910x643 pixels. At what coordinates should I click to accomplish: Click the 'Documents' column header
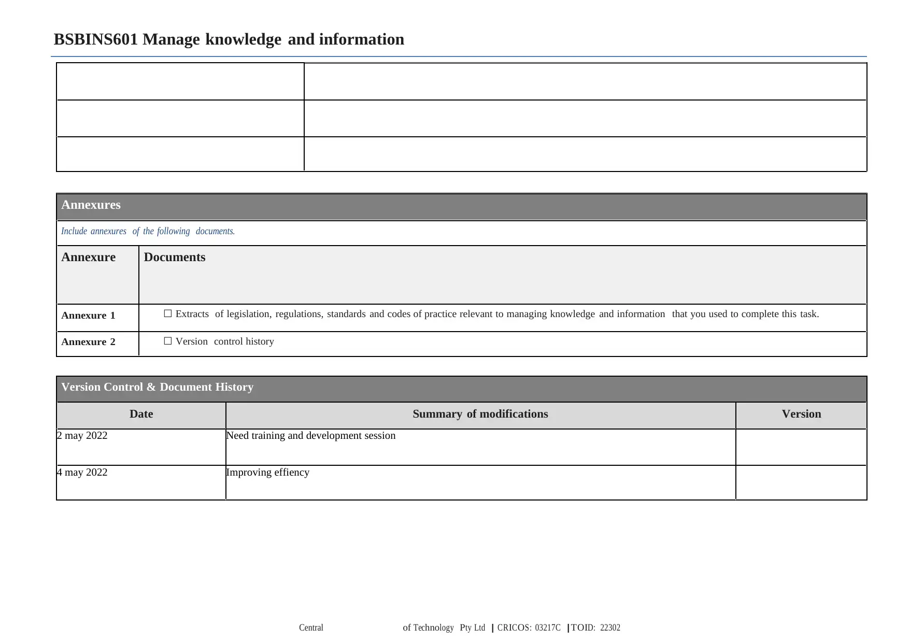coord(503,275)
